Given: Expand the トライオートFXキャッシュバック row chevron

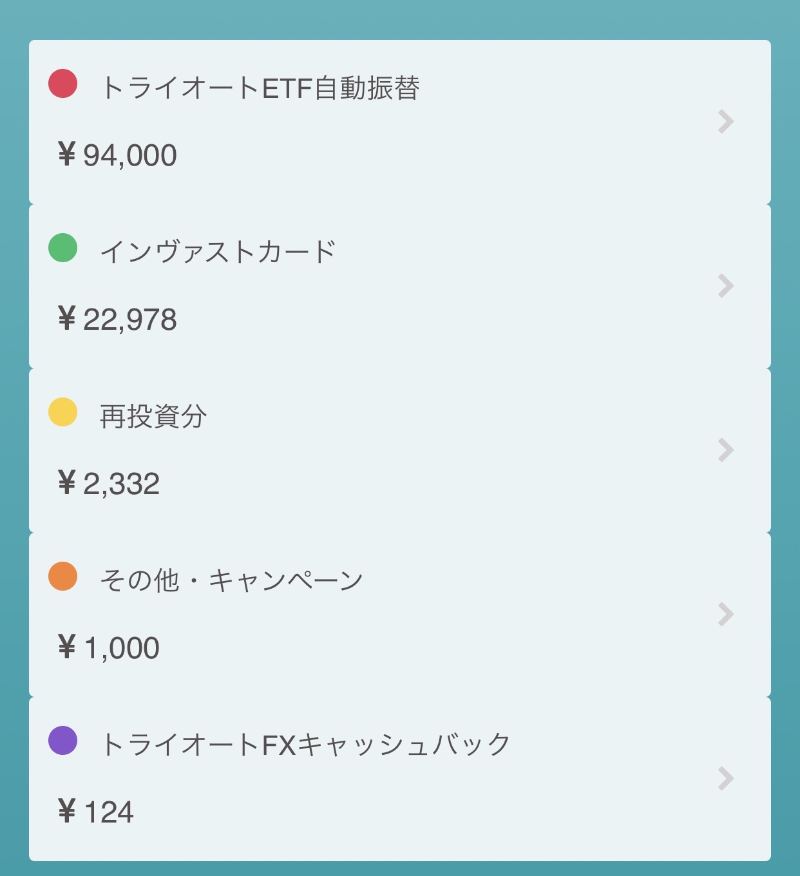Looking at the screenshot, I should tap(726, 779).
